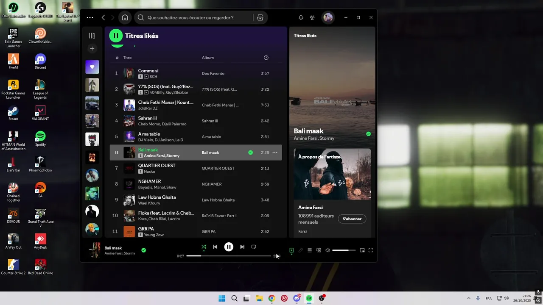The image size is (543, 305).
Task: Open Liked Songs heart tile in sidebar
Action: (x=92, y=67)
